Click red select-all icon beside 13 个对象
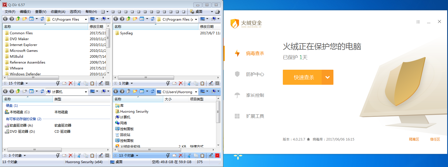 (217, 155)
